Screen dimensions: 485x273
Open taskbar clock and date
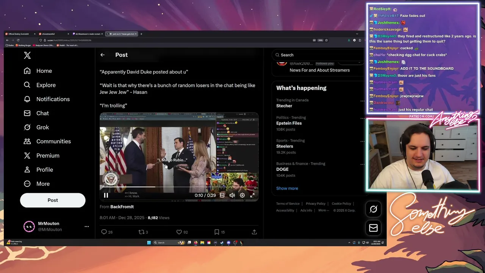(377, 242)
